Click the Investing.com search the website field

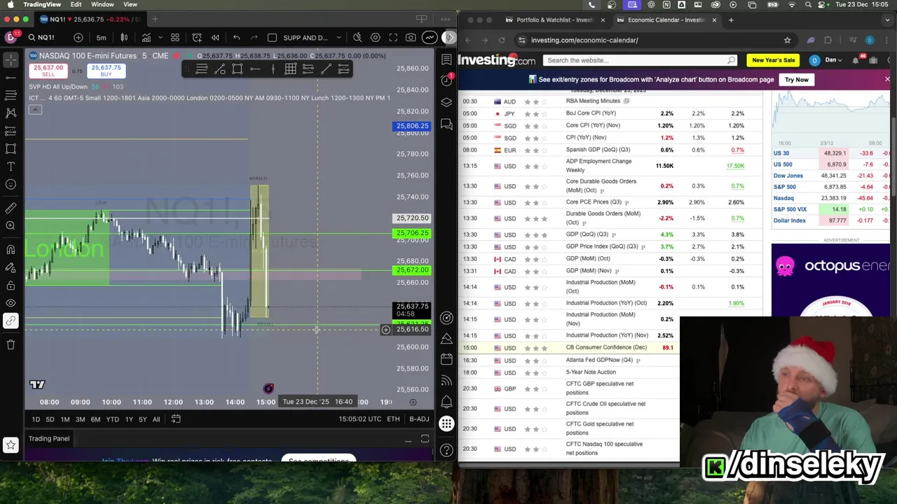coord(641,60)
